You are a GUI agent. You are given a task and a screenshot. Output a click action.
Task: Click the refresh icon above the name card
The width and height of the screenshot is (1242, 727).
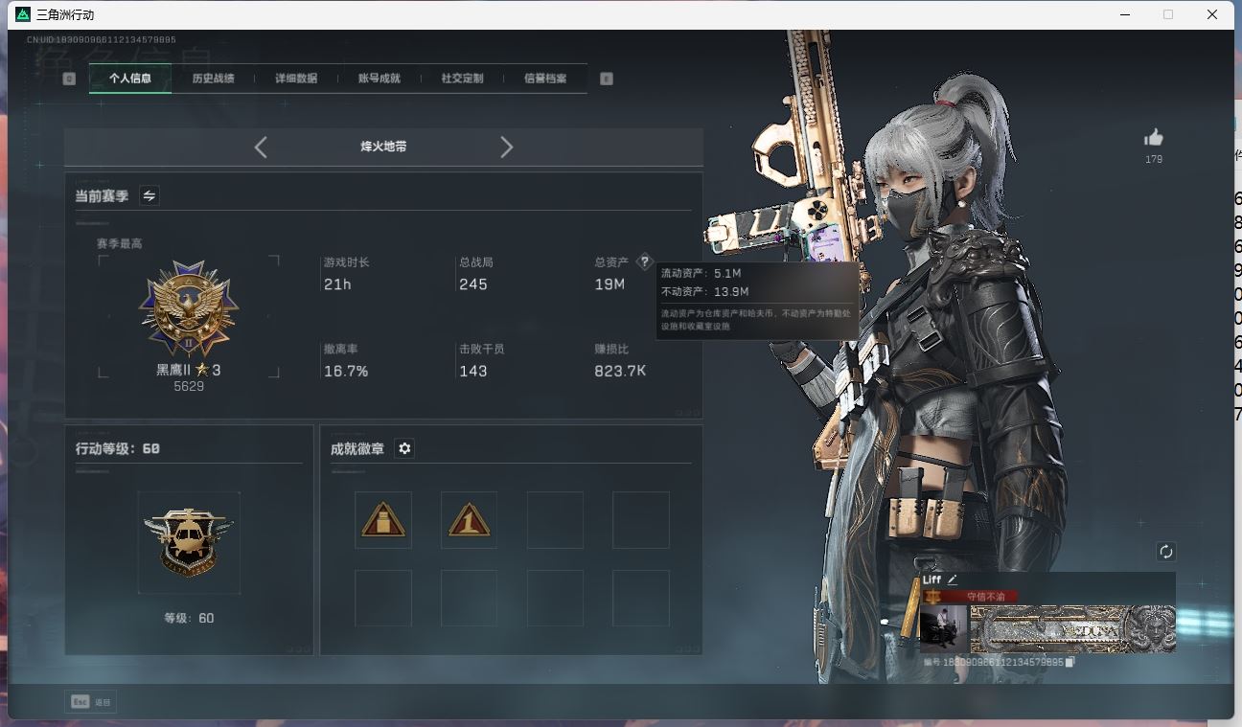pos(1165,552)
